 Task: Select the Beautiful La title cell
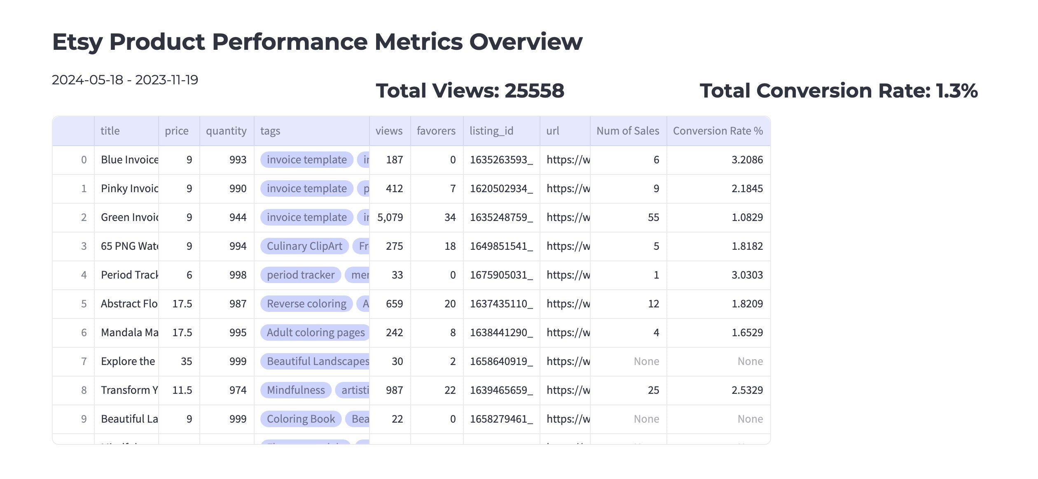[126, 419]
